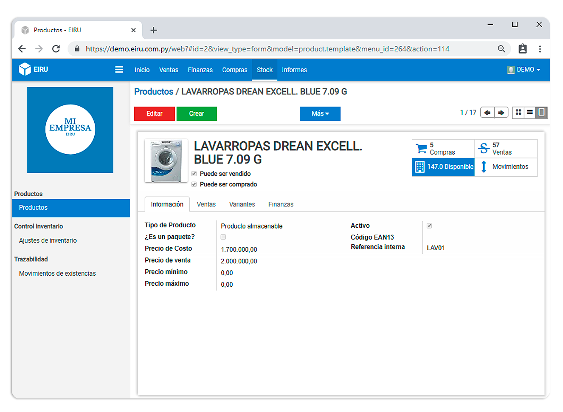The width and height of the screenshot is (563, 412).
Task: Open the Compras top menu
Action: pyautogui.click(x=235, y=70)
